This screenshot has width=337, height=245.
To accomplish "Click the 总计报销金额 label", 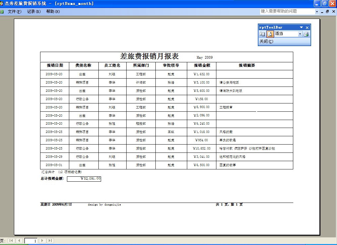I will point(52,179).
